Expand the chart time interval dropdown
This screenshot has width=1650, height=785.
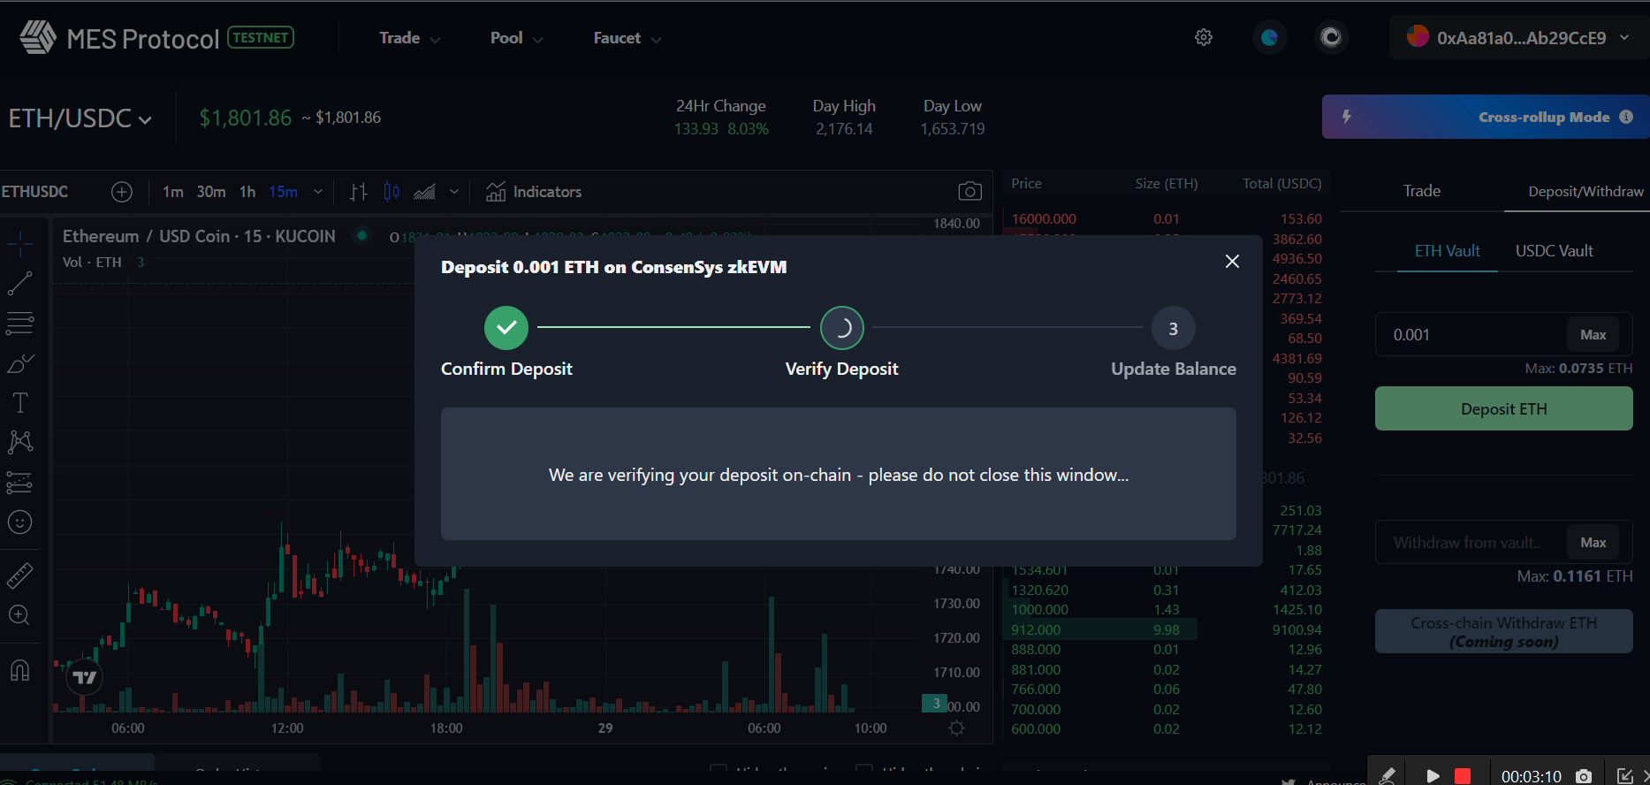click(x=318, y=192)
